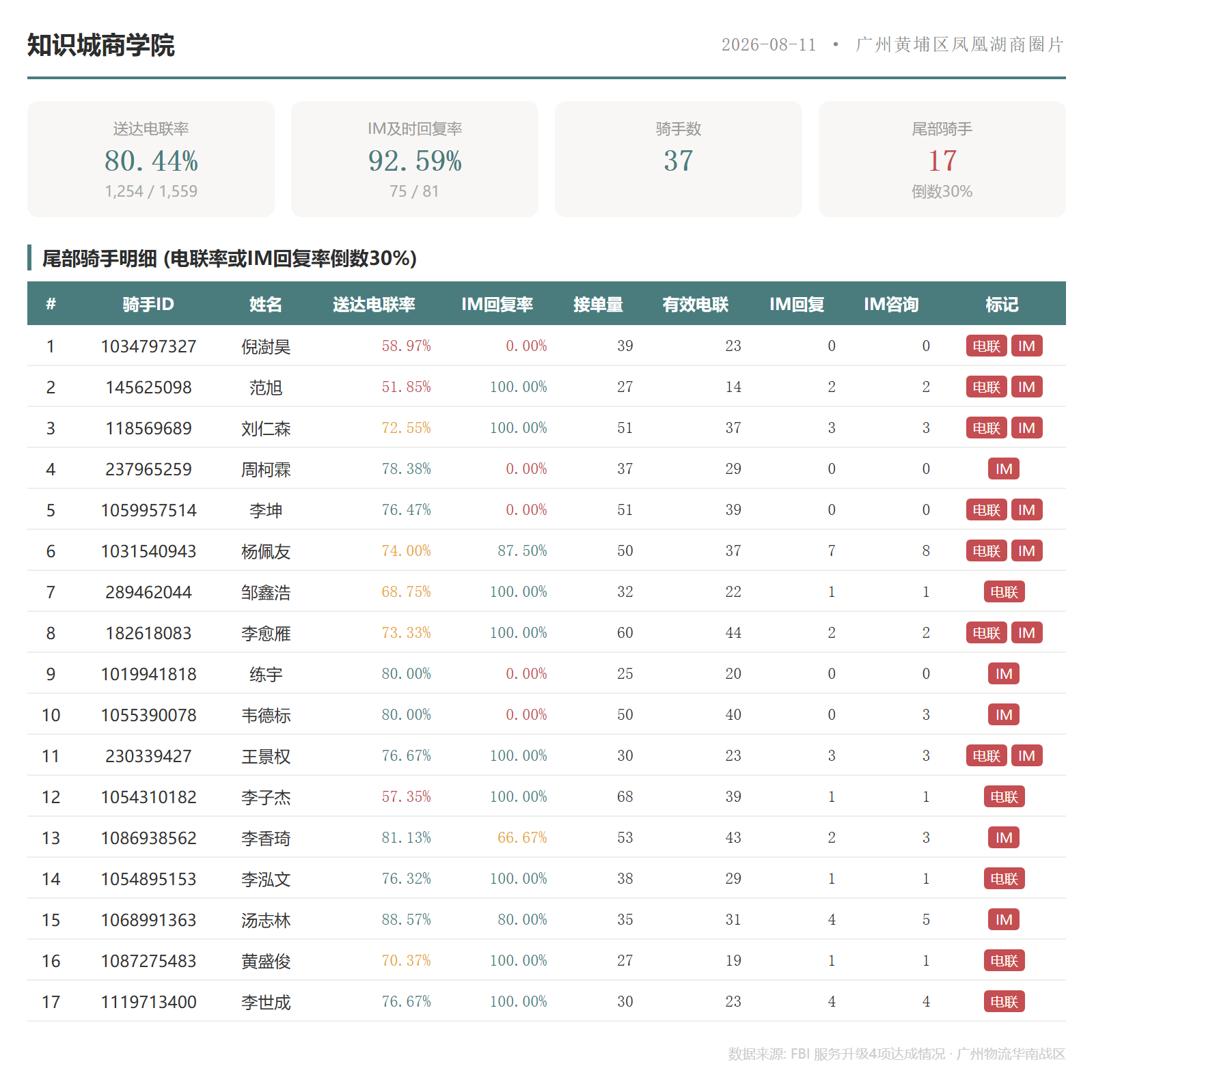Click the IM tag in 汤志林's row

click(x=1004, y=919)
